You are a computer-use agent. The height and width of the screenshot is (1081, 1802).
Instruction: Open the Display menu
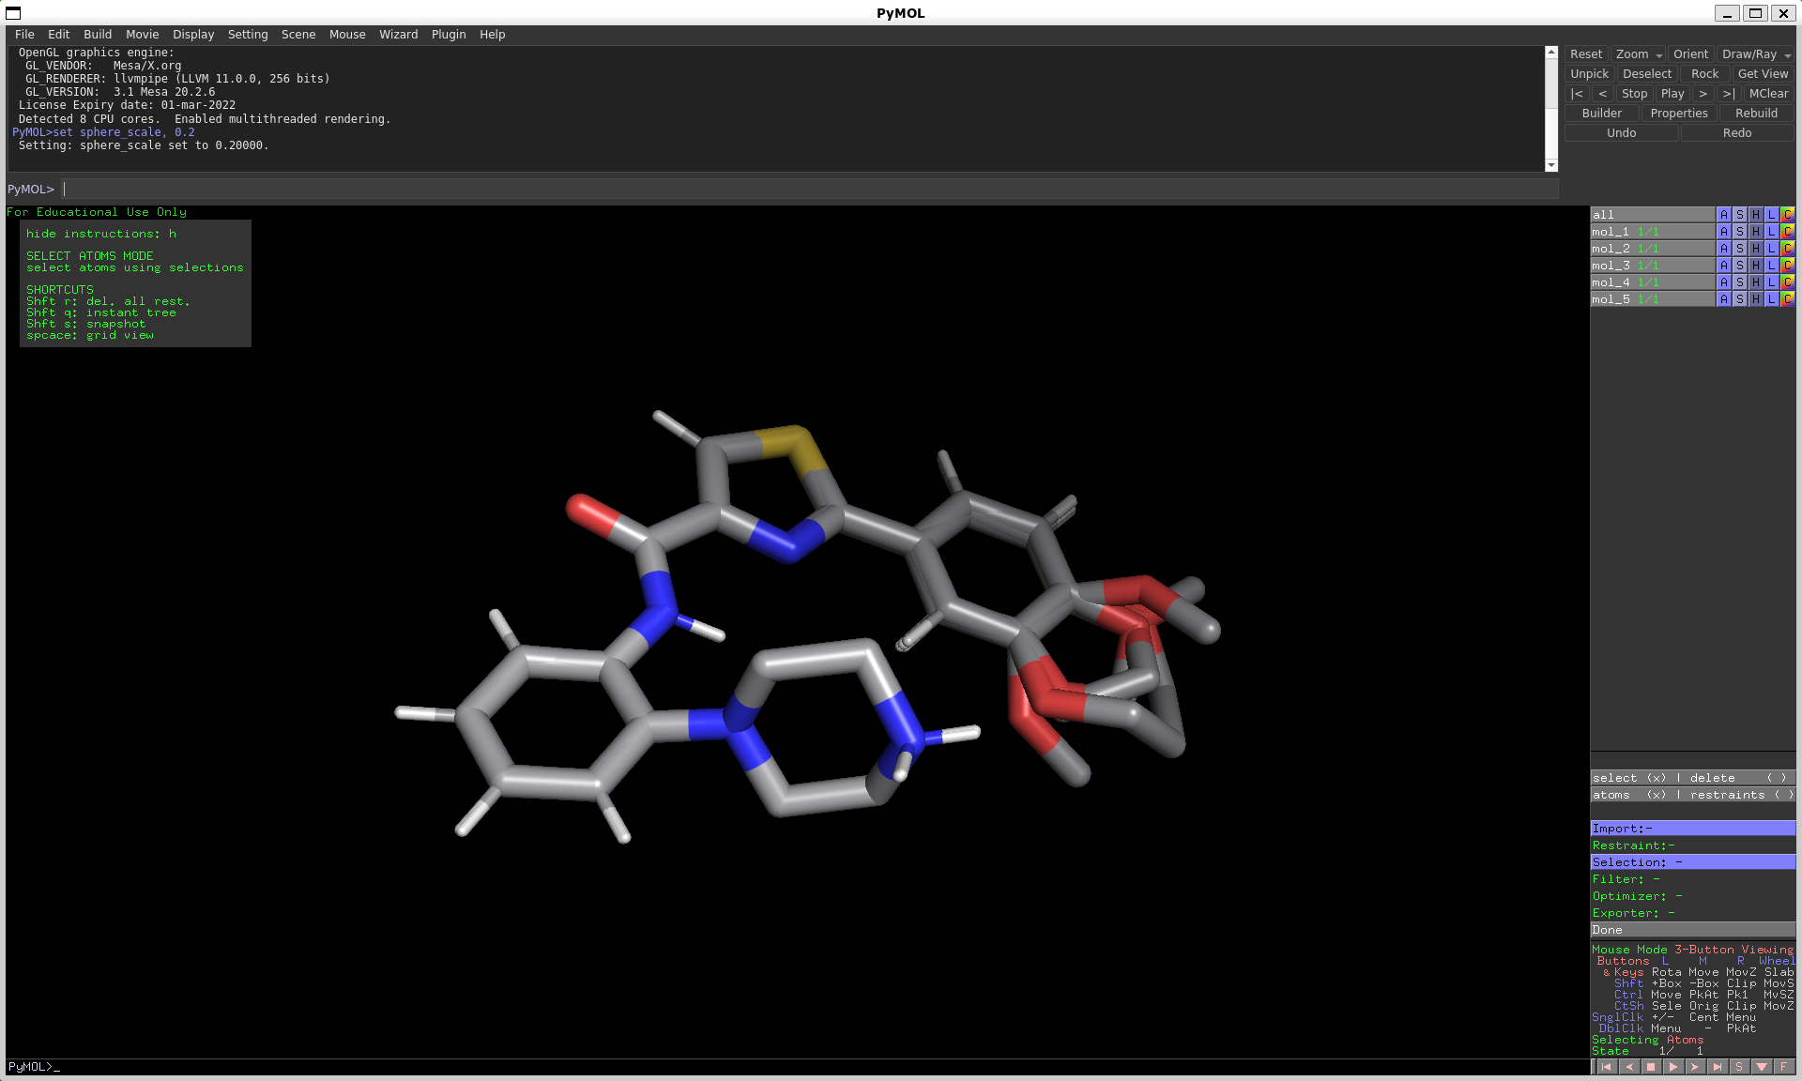[x=193, y=35]
